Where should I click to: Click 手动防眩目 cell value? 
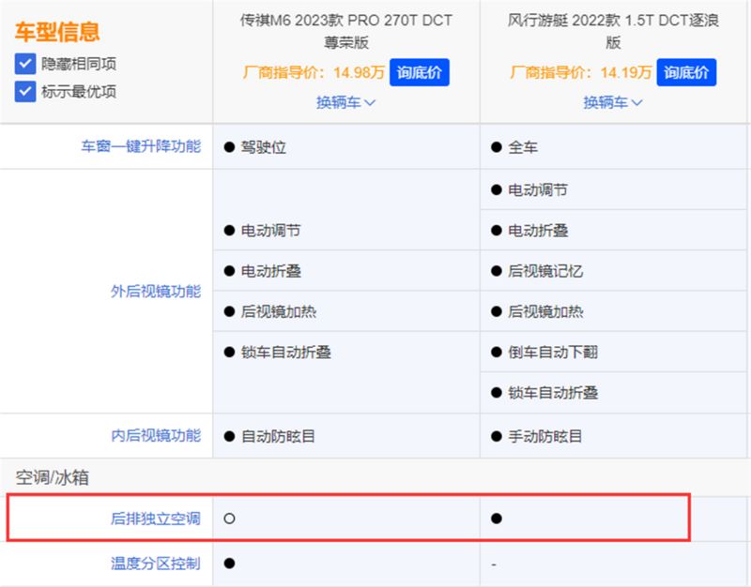coord(545,436)
